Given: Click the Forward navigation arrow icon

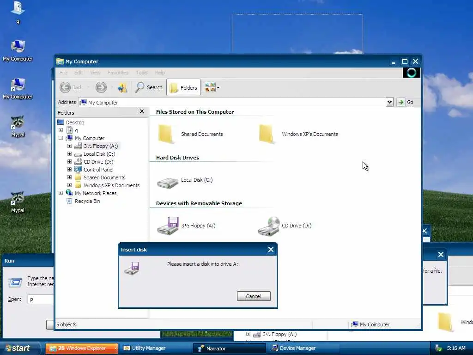Looking at the screenshot, I should [101, 87].
